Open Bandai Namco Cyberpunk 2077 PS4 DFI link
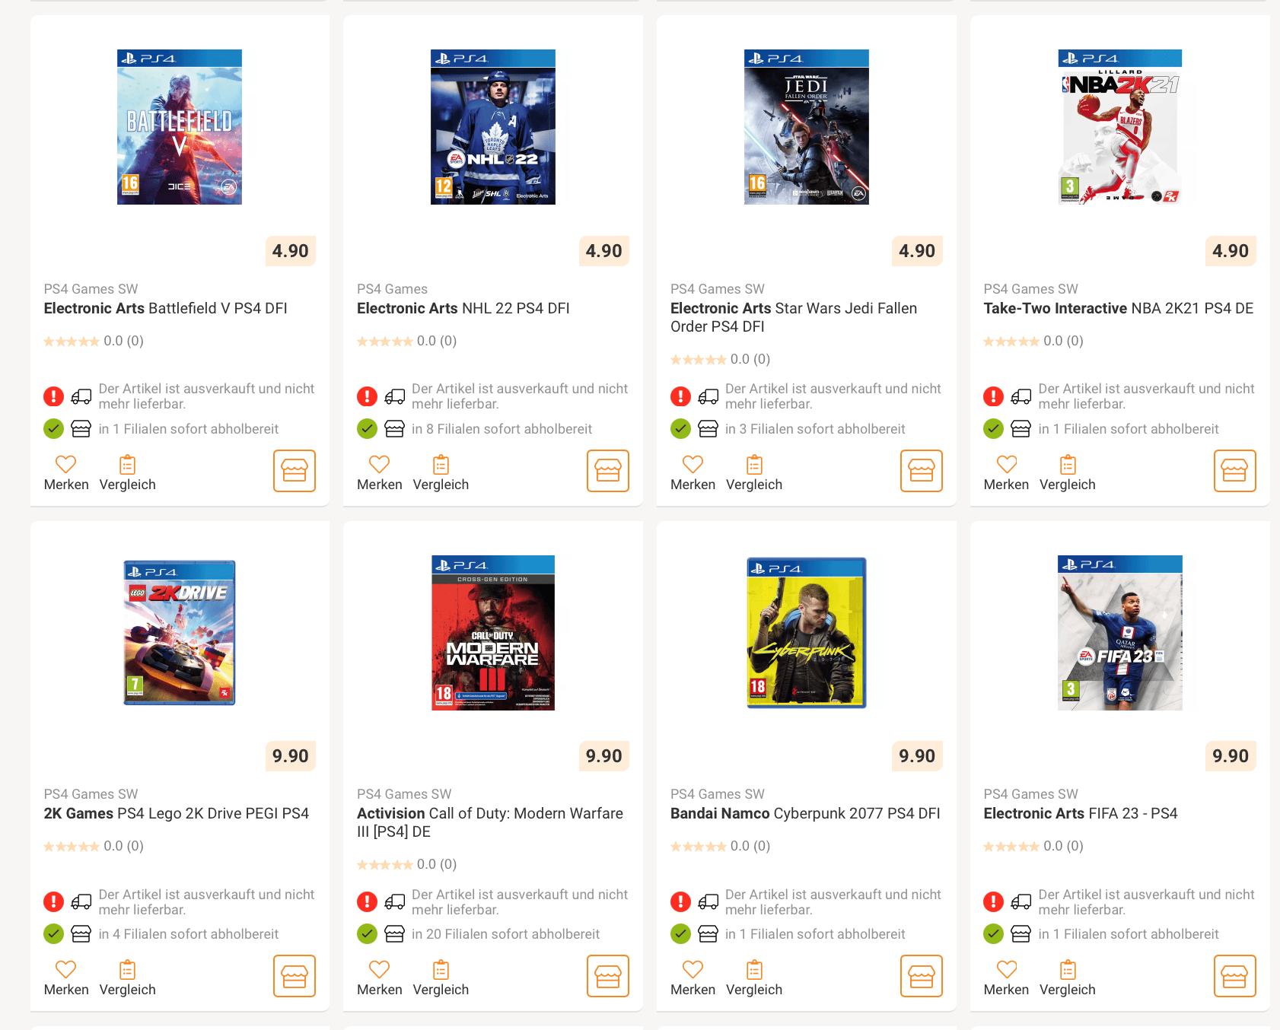Screen dimensions: 1280x1030 (x=805, y=813)
